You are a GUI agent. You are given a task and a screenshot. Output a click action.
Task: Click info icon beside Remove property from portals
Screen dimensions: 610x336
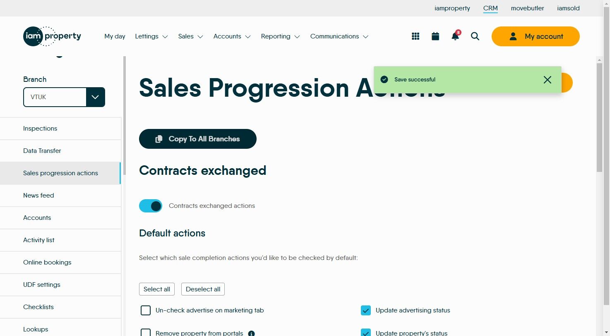coord(251,333)
